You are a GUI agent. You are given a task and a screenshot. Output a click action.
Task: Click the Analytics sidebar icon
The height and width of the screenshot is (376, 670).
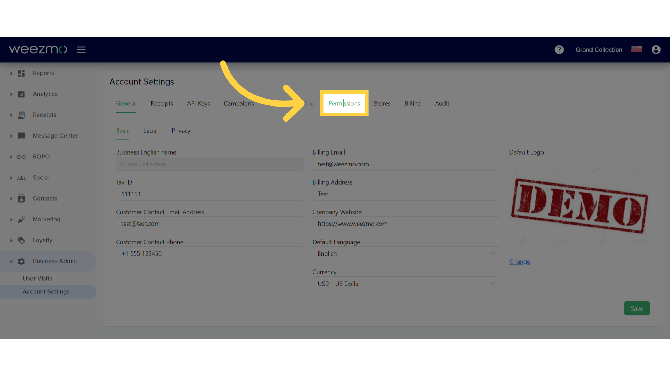[x=21, y=94]
